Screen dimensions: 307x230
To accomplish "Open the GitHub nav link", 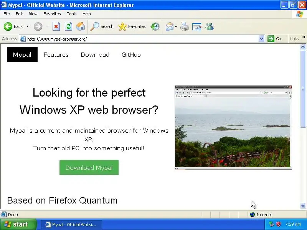I will [131, 54].
